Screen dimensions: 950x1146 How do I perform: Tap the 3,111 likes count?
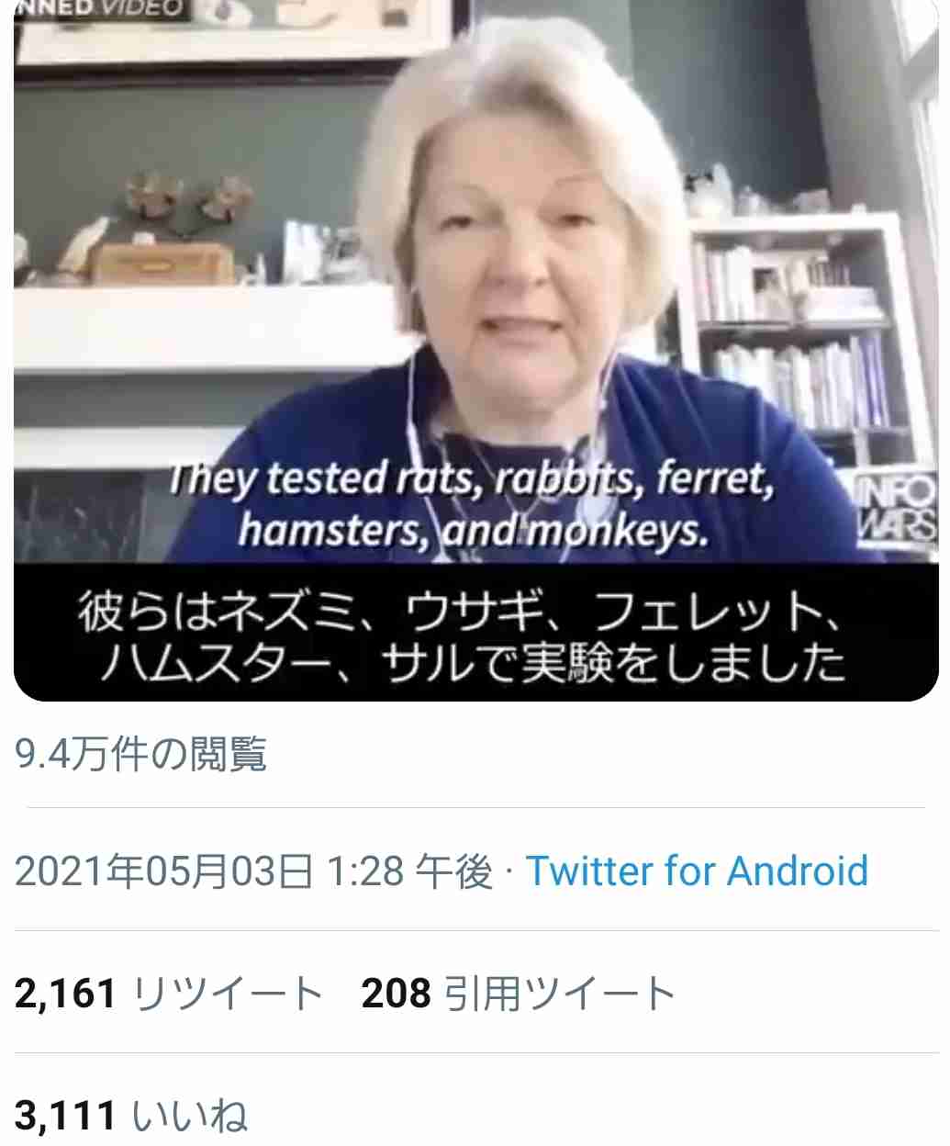tap(65, 1116)
